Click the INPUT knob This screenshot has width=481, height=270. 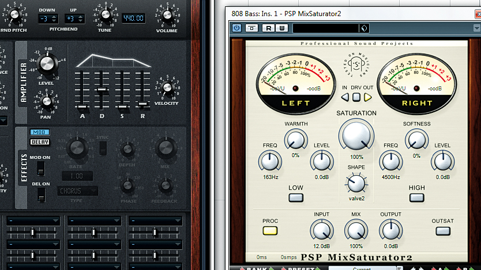pos(321,230)
